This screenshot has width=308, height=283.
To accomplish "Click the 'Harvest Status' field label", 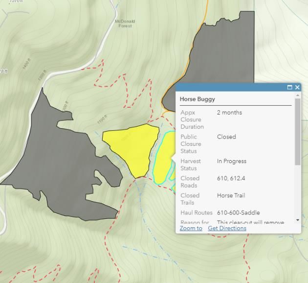I will click(x=191, y=165).
